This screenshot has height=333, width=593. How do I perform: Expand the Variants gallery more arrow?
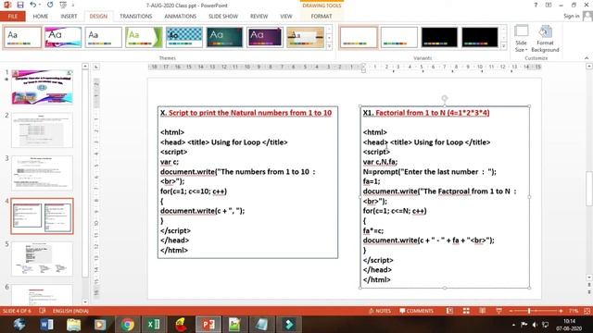pyautogui.click(x=503, y=46)
